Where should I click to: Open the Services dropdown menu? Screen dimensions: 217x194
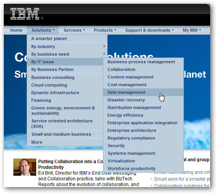[74, 30]
